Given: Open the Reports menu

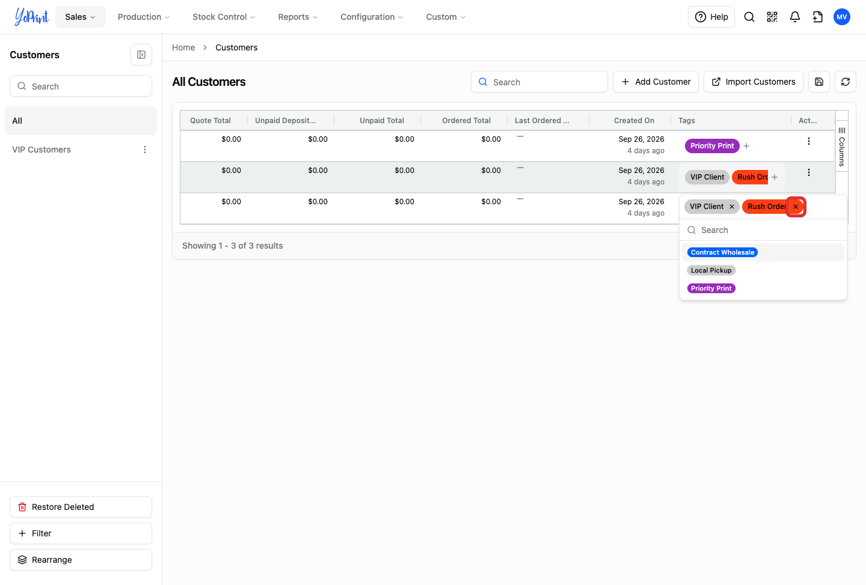Looking at the screenshot, I should pyautogui.click(x=298, y=17).
